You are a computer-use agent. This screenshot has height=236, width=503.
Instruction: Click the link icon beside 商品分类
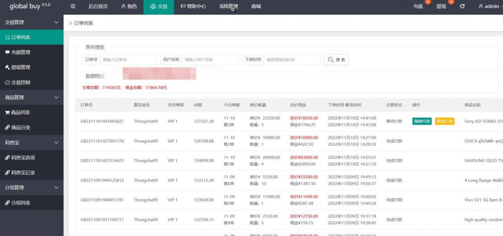tap(7, 128)
